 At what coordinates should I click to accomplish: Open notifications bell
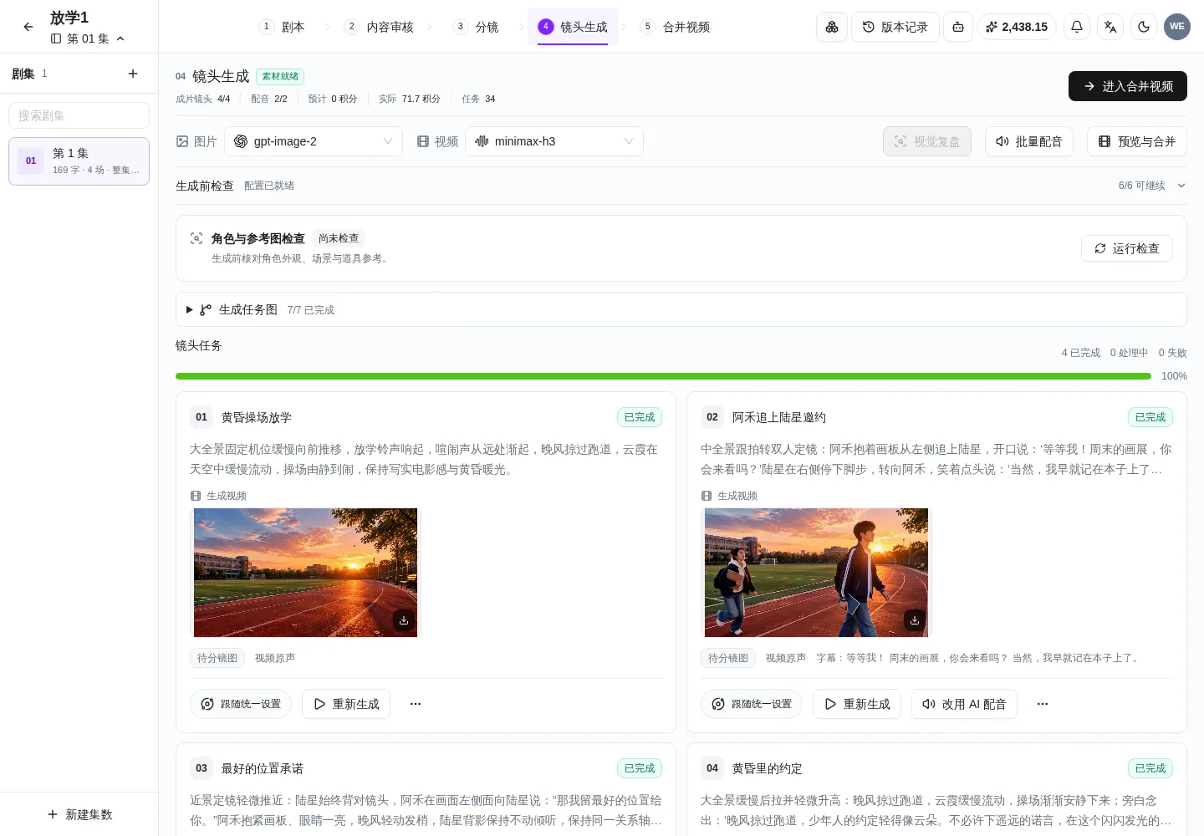click(x=1077, y=27)
